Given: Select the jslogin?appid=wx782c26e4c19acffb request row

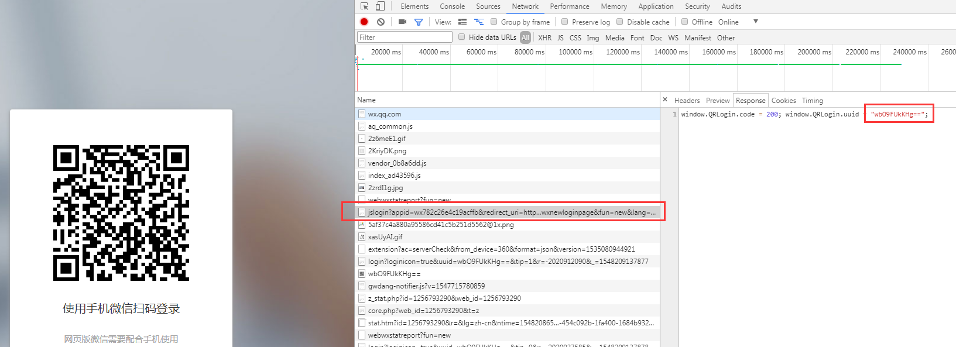Looking at the screenshot, I should [507, 212].
